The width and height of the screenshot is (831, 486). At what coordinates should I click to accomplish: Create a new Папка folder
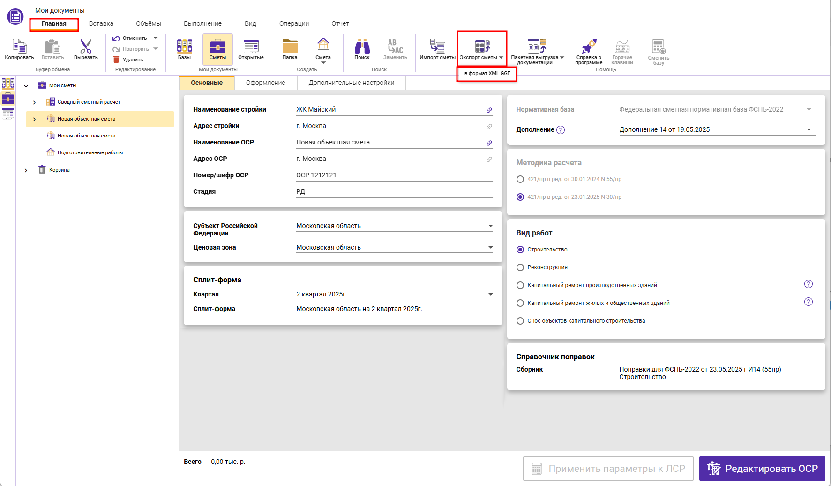pos(290,47)
